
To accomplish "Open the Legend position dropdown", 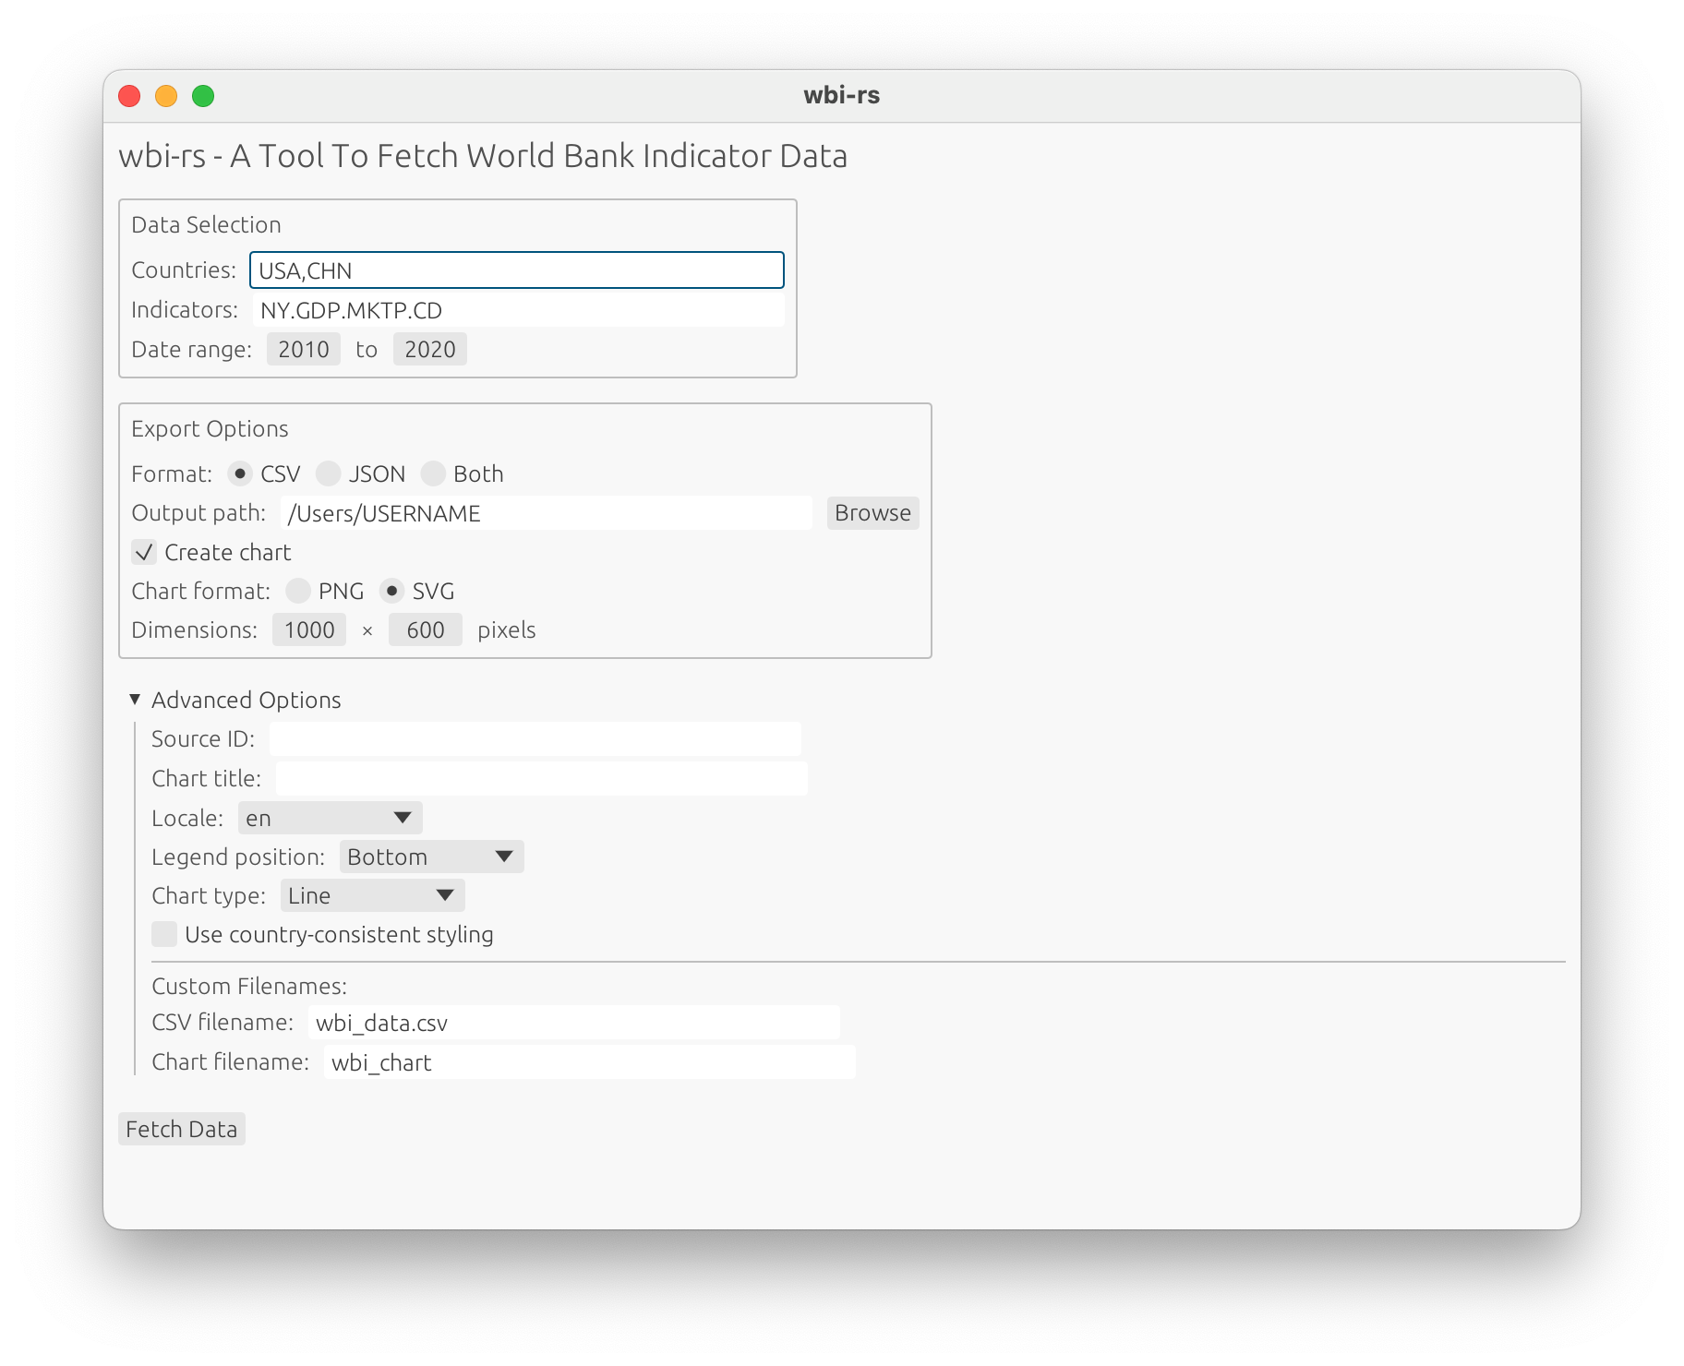I will (432, 857).
